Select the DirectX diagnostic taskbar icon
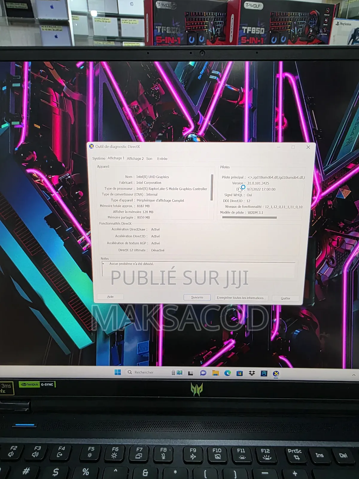The width and height of the screenshot is (359, 479). (276, 373)
